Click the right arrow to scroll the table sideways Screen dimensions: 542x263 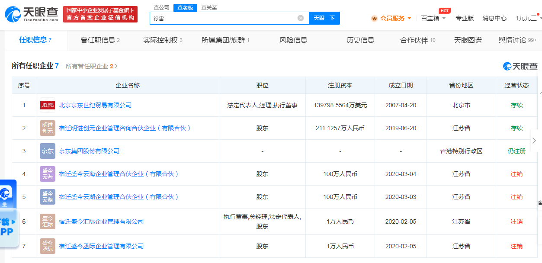click(x=534, y=141)
